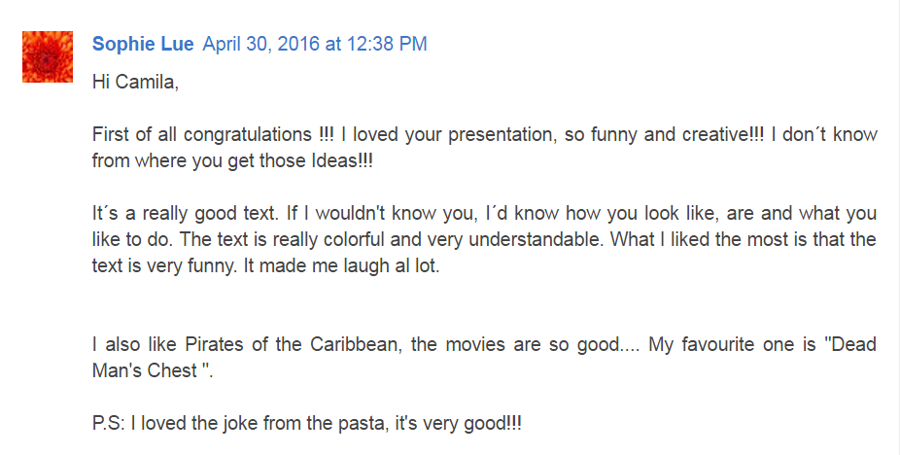Click the word "wouldn't" in the second paragraph
Viewport: 900px width, 455px height.
coord(351,213)
